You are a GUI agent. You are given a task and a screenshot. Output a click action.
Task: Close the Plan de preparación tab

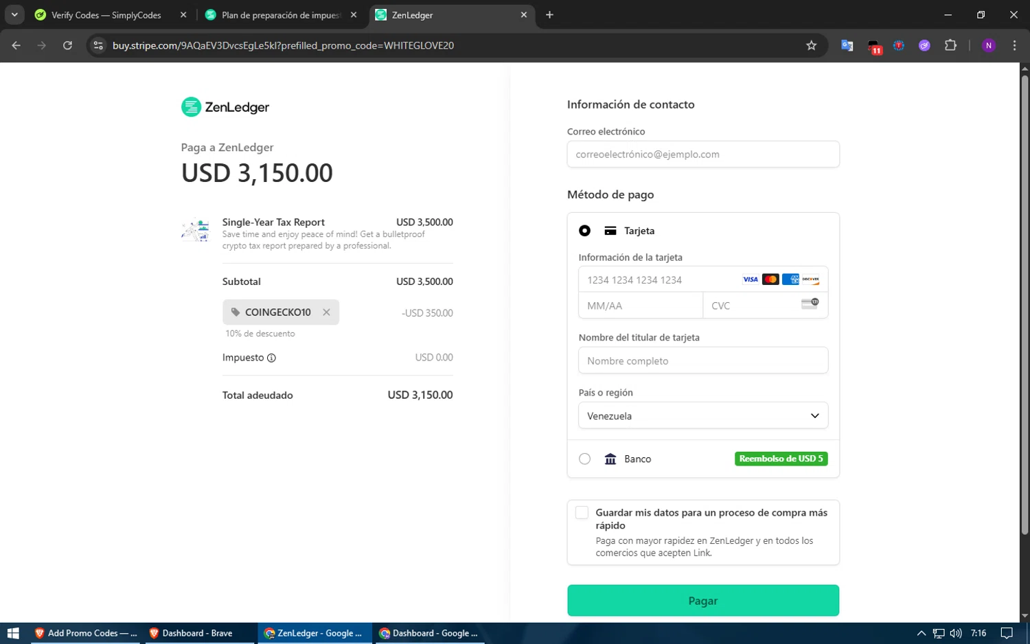(354, 15)
